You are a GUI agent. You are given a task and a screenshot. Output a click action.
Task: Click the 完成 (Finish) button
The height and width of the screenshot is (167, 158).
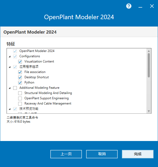pyautogui.click(x=138, y=154)
